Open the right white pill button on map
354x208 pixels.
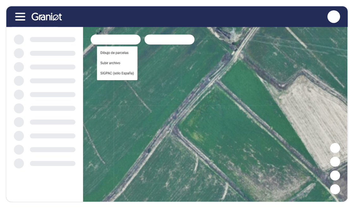click(169, 39)
